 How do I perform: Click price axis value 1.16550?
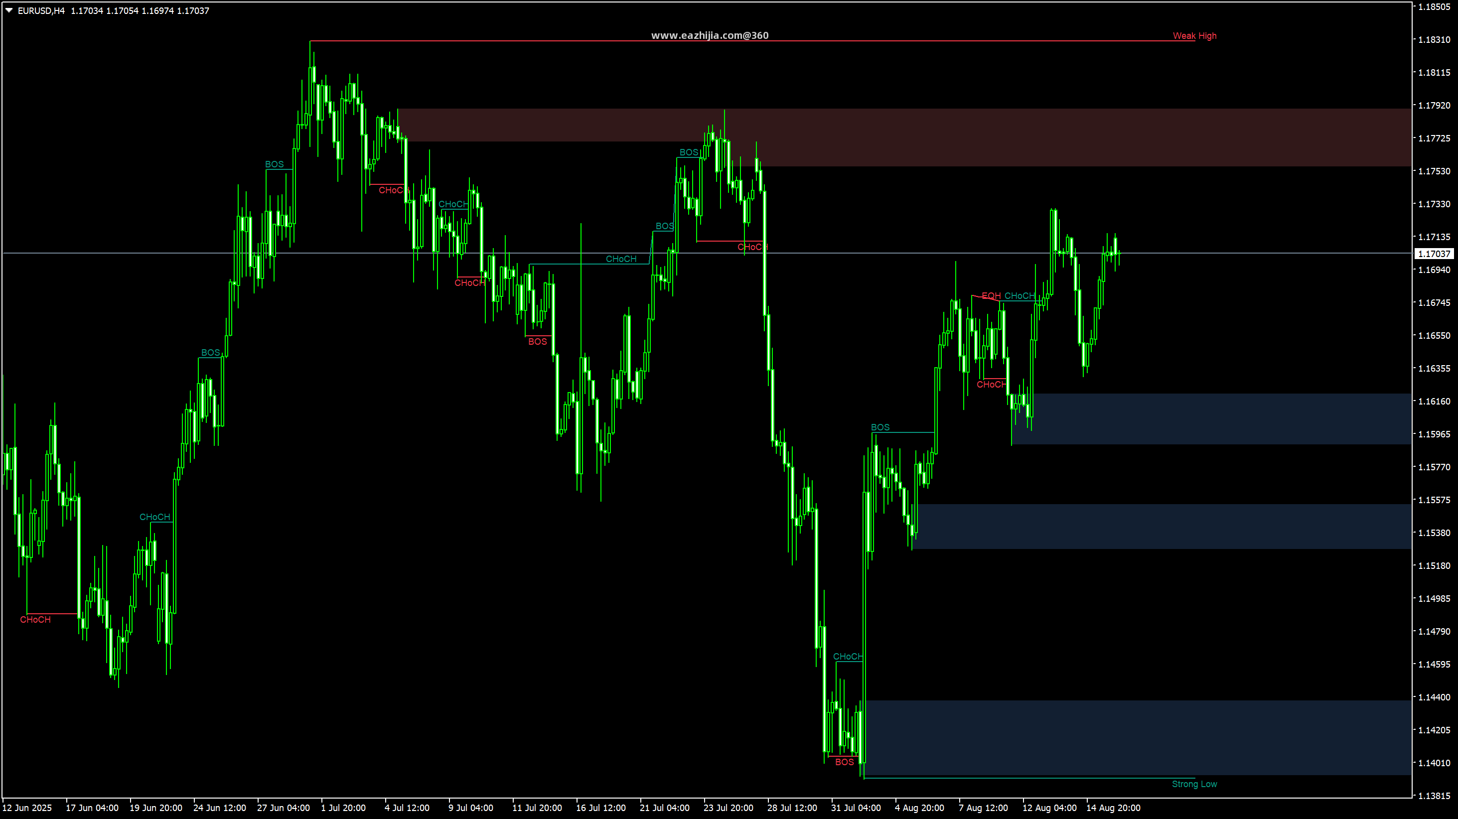(x=1434, y=336)
